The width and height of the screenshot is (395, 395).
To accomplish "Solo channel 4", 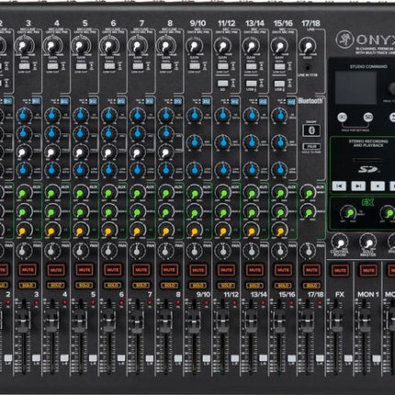I will [x=56, y=286].
